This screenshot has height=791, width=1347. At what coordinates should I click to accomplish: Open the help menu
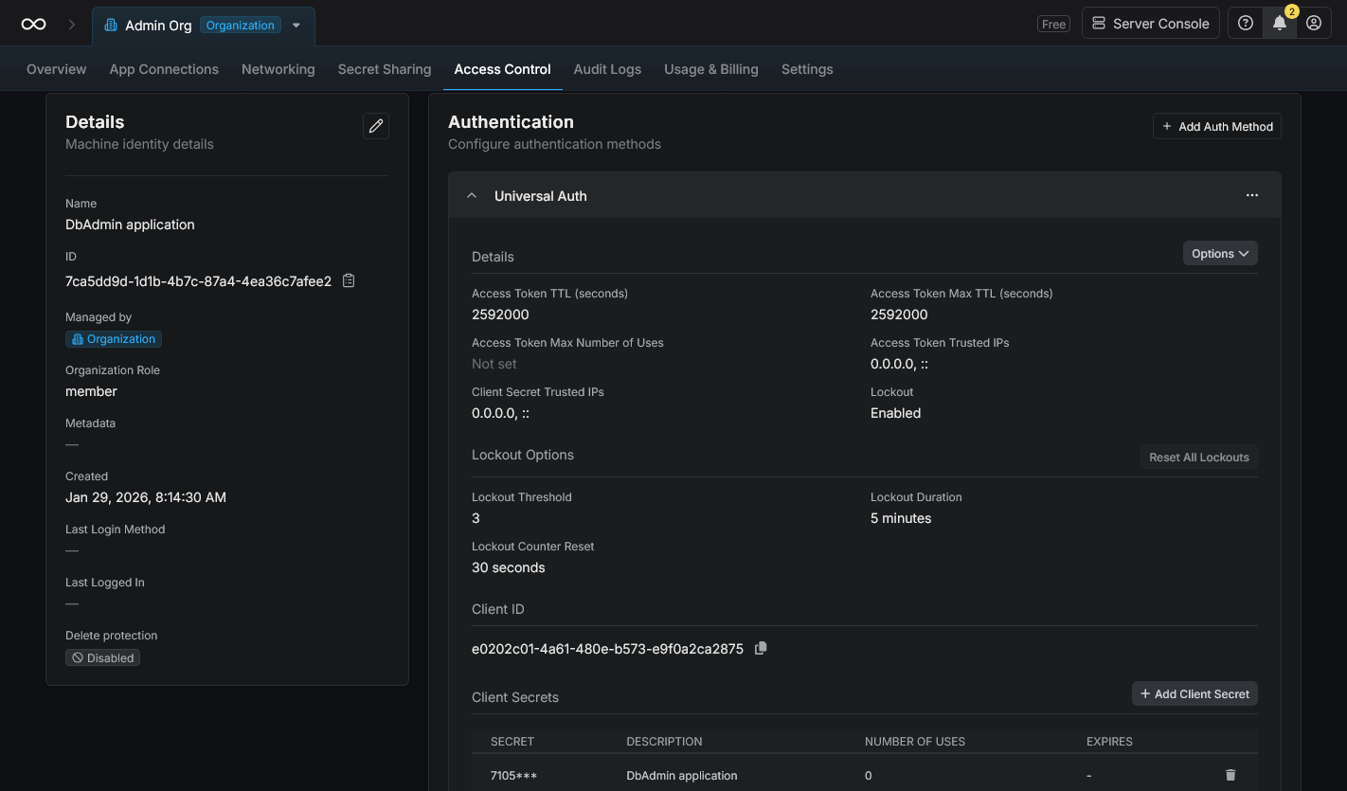[1245, 23]
